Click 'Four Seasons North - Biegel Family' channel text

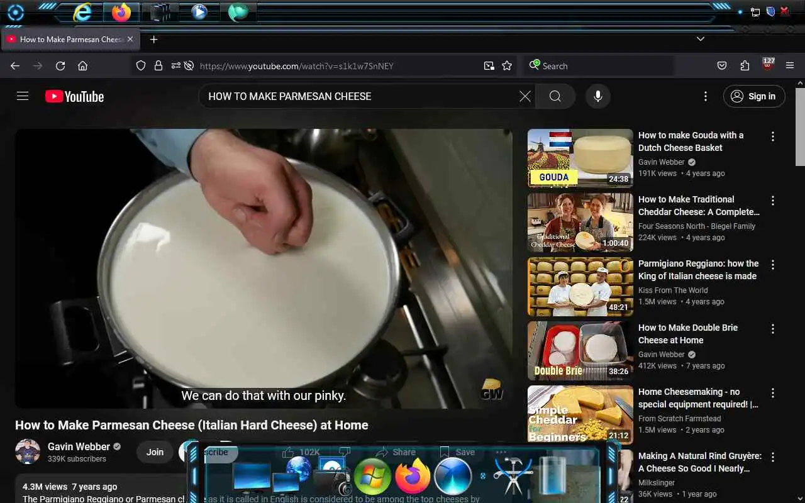tap(697, 226)
